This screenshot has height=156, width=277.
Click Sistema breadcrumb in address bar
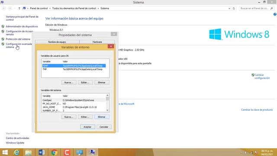coord(105,8)
